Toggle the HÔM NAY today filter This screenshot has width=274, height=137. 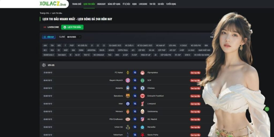click(49, 37)
